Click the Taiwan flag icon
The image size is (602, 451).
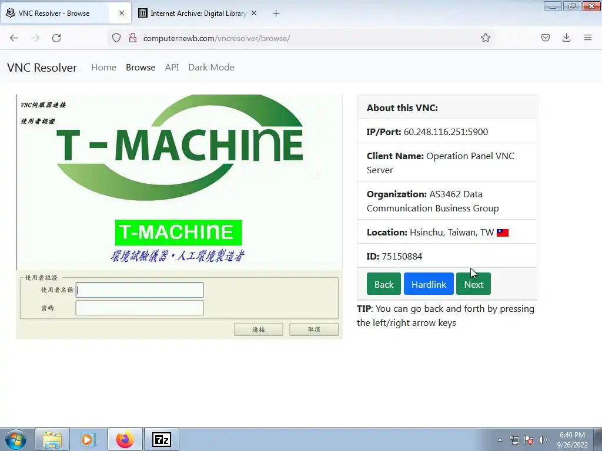503,233
